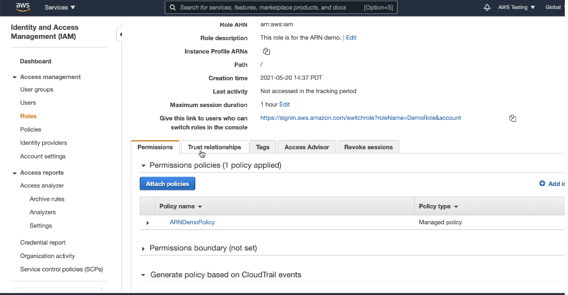The height and width of the screenshot is (295, 568).
Task: Click the Attach policies button
Action: pyautogui.click(x=167, y=183)
